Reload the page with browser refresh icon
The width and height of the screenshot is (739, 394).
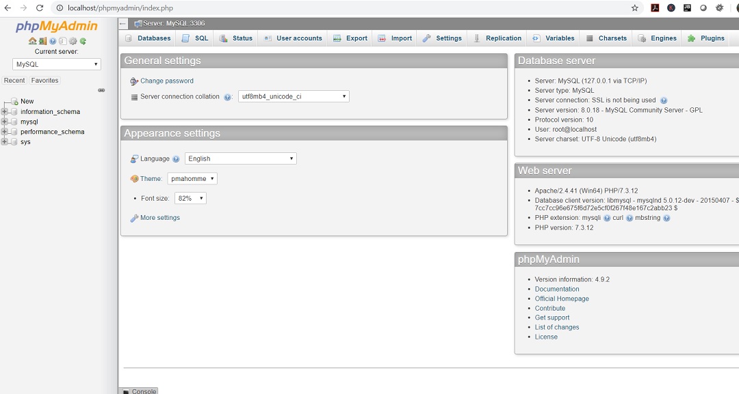tap(40, 8)
